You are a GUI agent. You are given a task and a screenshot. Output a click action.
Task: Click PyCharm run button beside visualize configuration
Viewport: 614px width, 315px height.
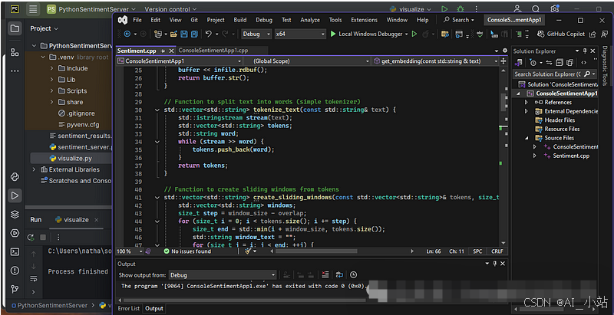pos(444,8)
